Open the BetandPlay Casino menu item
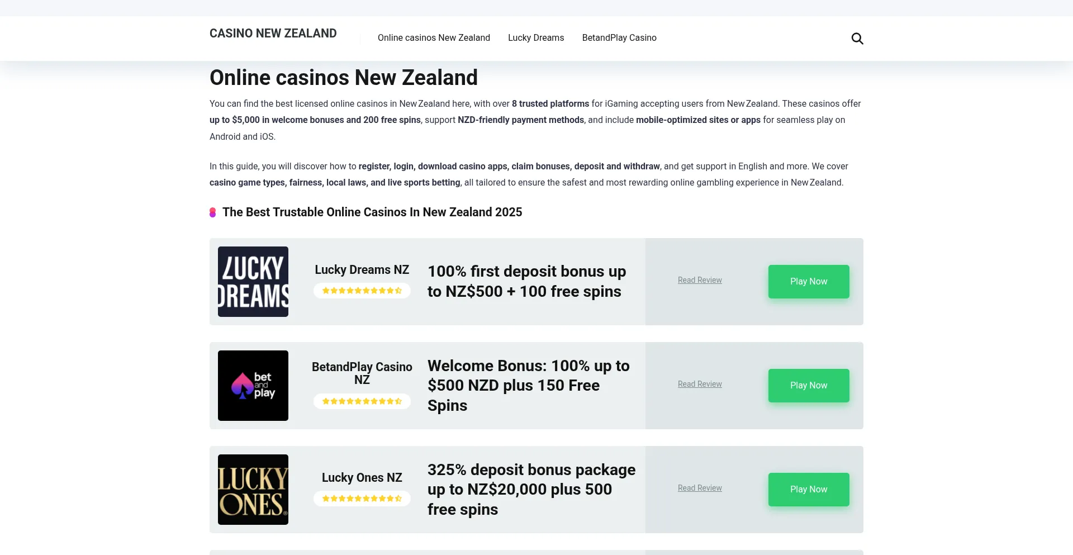1073x555 pixels. click(619, 38)
